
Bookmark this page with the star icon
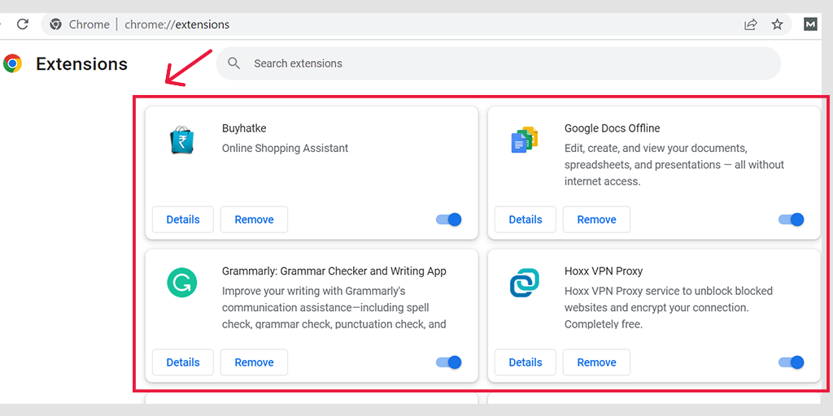tap(777, 24)
